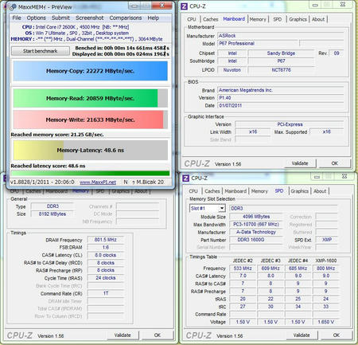Select the Memory tab in top CPU-Z window
This screenshot has width=358, height=345.
pyautogui.click(x=258, y=19)
